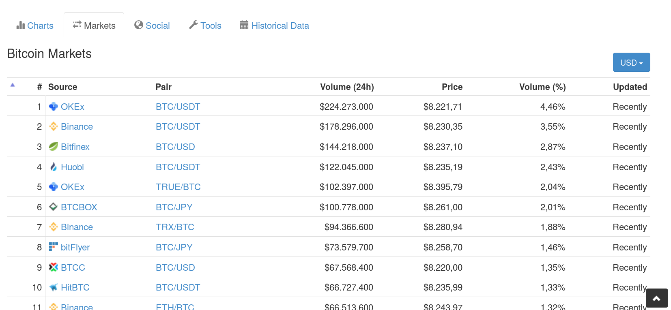The image size is (671, 310).
Task: Click the Historical Data calendar icon
Action: point(244,25)
